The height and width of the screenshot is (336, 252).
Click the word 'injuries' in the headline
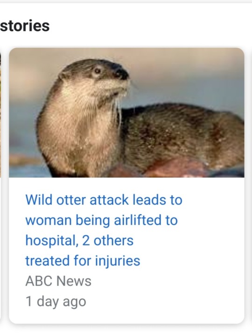tap(118, 261)
